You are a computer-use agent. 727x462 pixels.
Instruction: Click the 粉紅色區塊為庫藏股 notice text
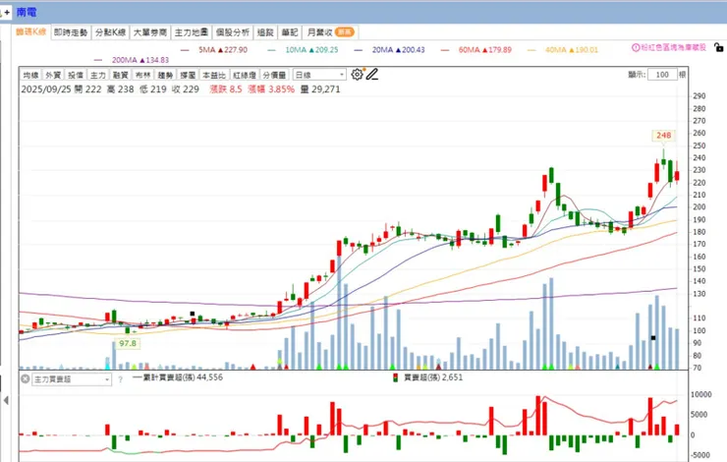tap(673, 47)
